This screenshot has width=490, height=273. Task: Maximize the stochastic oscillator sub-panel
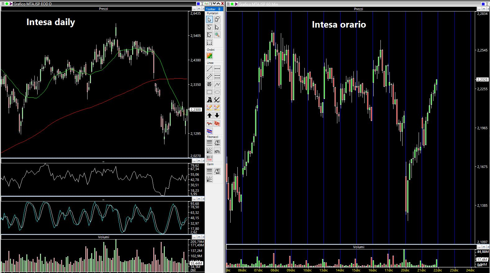(x=199, y=199)
